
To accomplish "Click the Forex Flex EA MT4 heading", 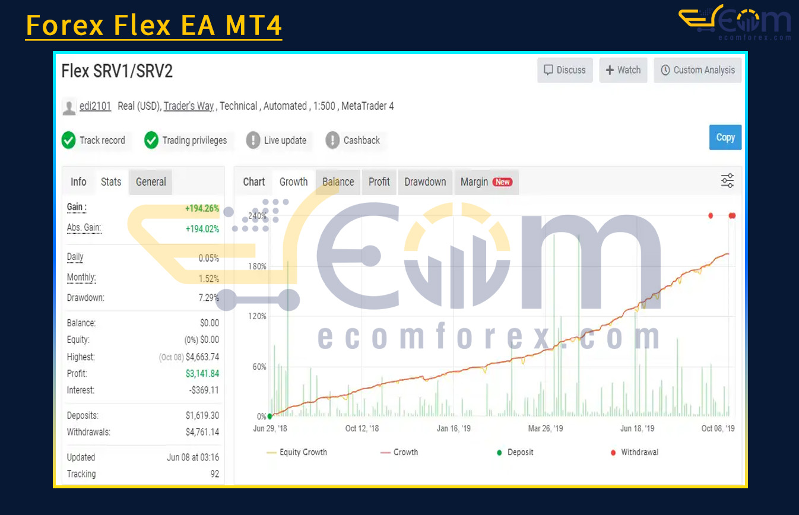I will [x=154, y=26].
